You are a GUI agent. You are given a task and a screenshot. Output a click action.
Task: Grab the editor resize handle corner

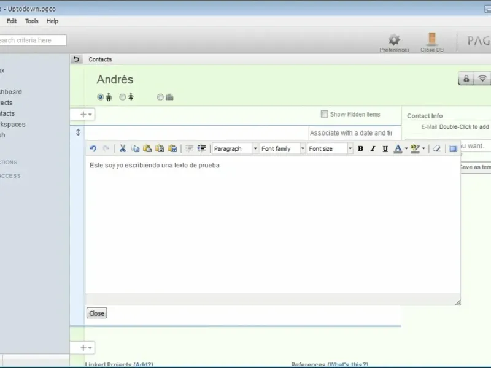458,302
